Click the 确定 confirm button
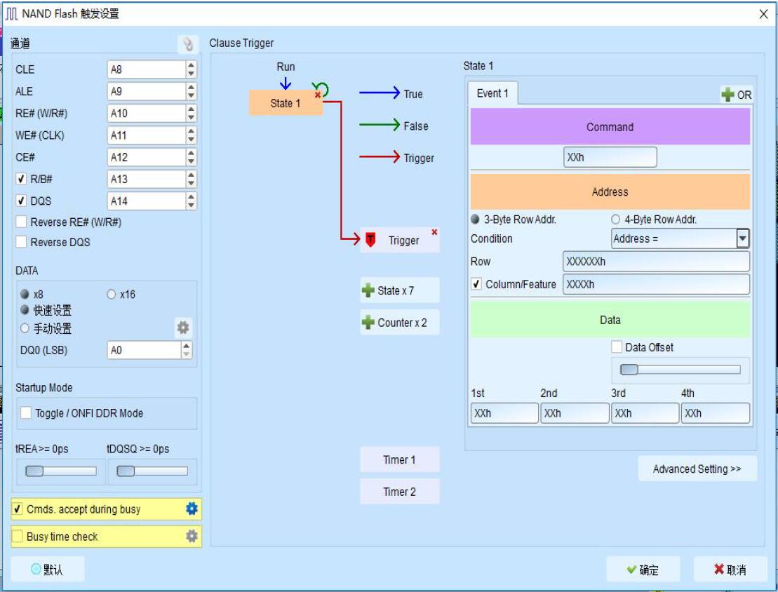This screenshot has height=592, width=778. [643, 570]
